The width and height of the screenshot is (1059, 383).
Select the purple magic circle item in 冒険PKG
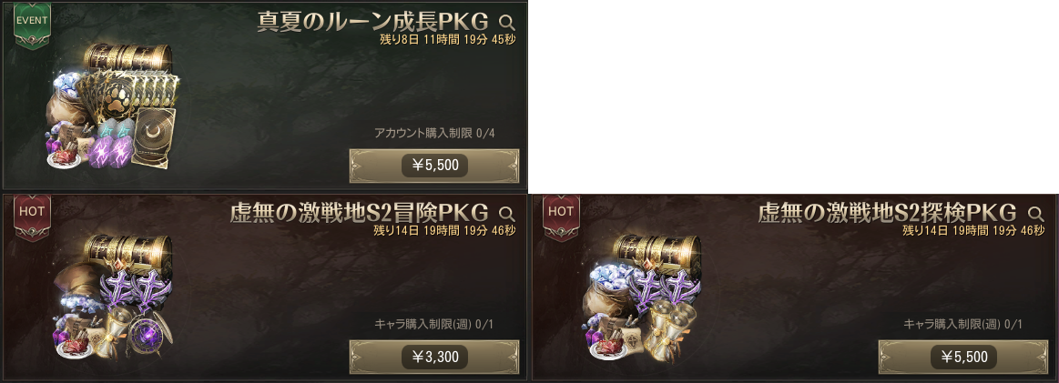click(149, 335)
